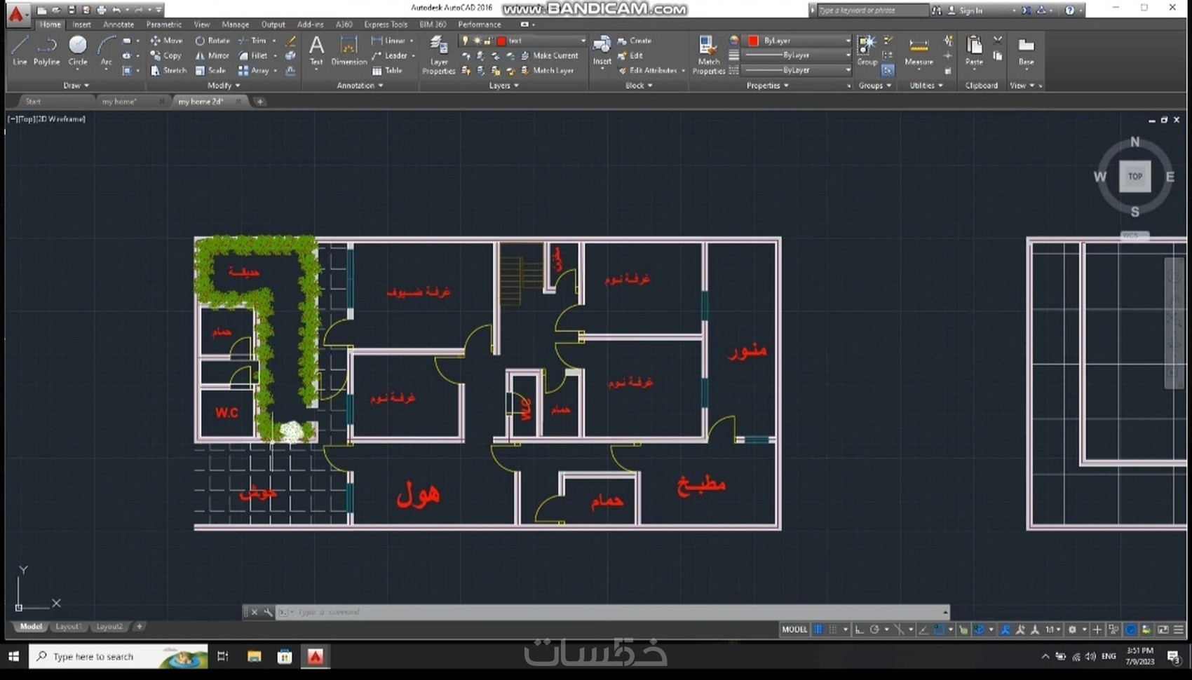Expand the Layers panel

tap(503, 86)
